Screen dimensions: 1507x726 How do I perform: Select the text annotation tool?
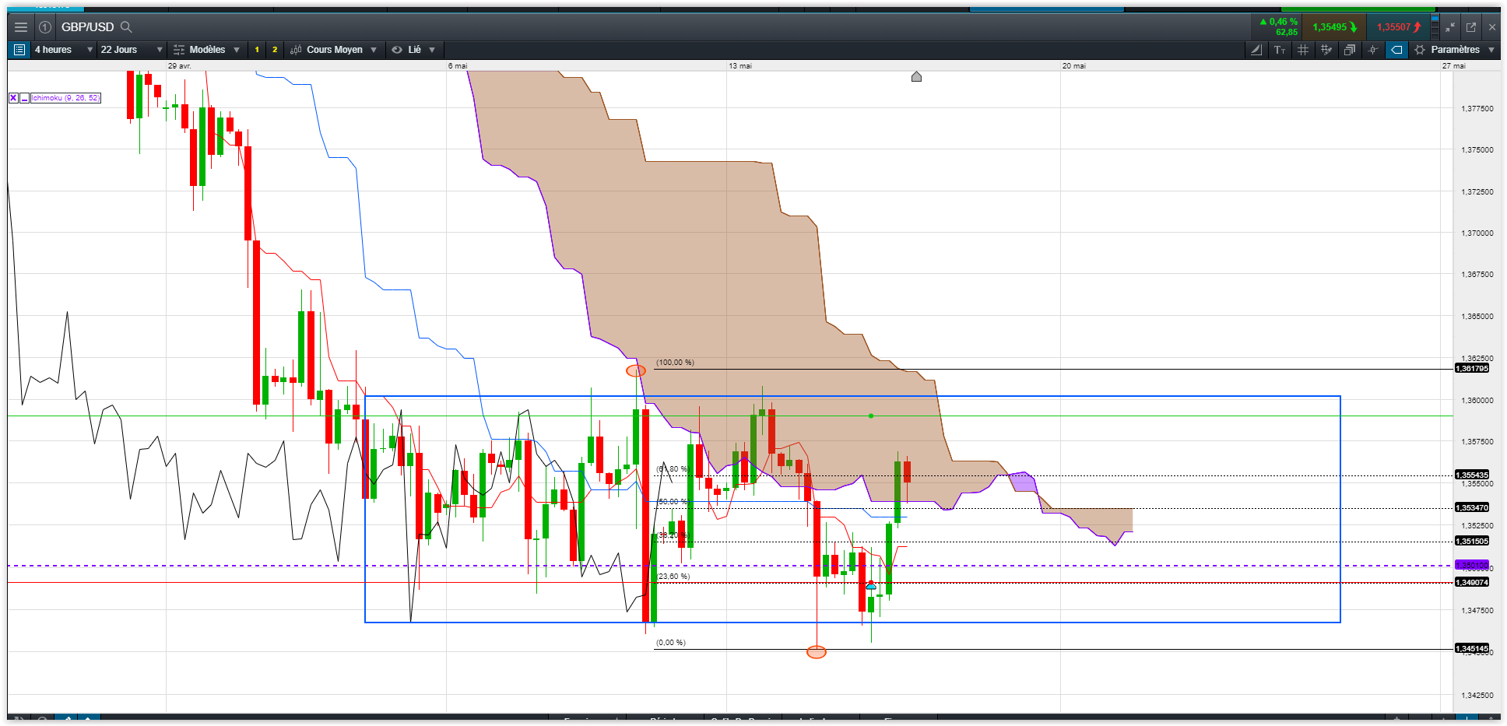click(x=1280, y=50)
